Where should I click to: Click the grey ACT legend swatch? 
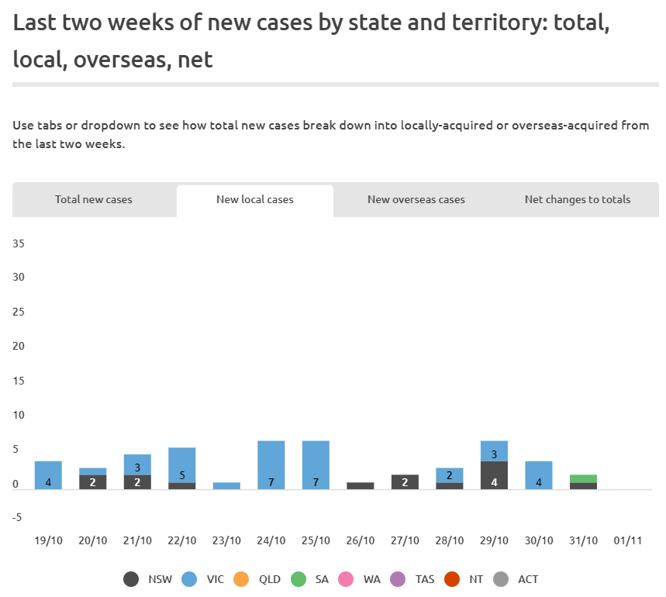click(x=501, y=578)
